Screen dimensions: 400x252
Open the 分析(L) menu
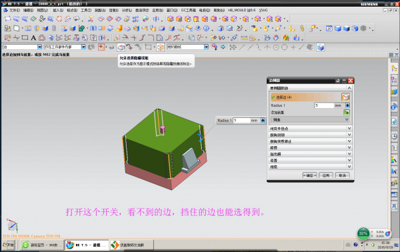point(127,10)
